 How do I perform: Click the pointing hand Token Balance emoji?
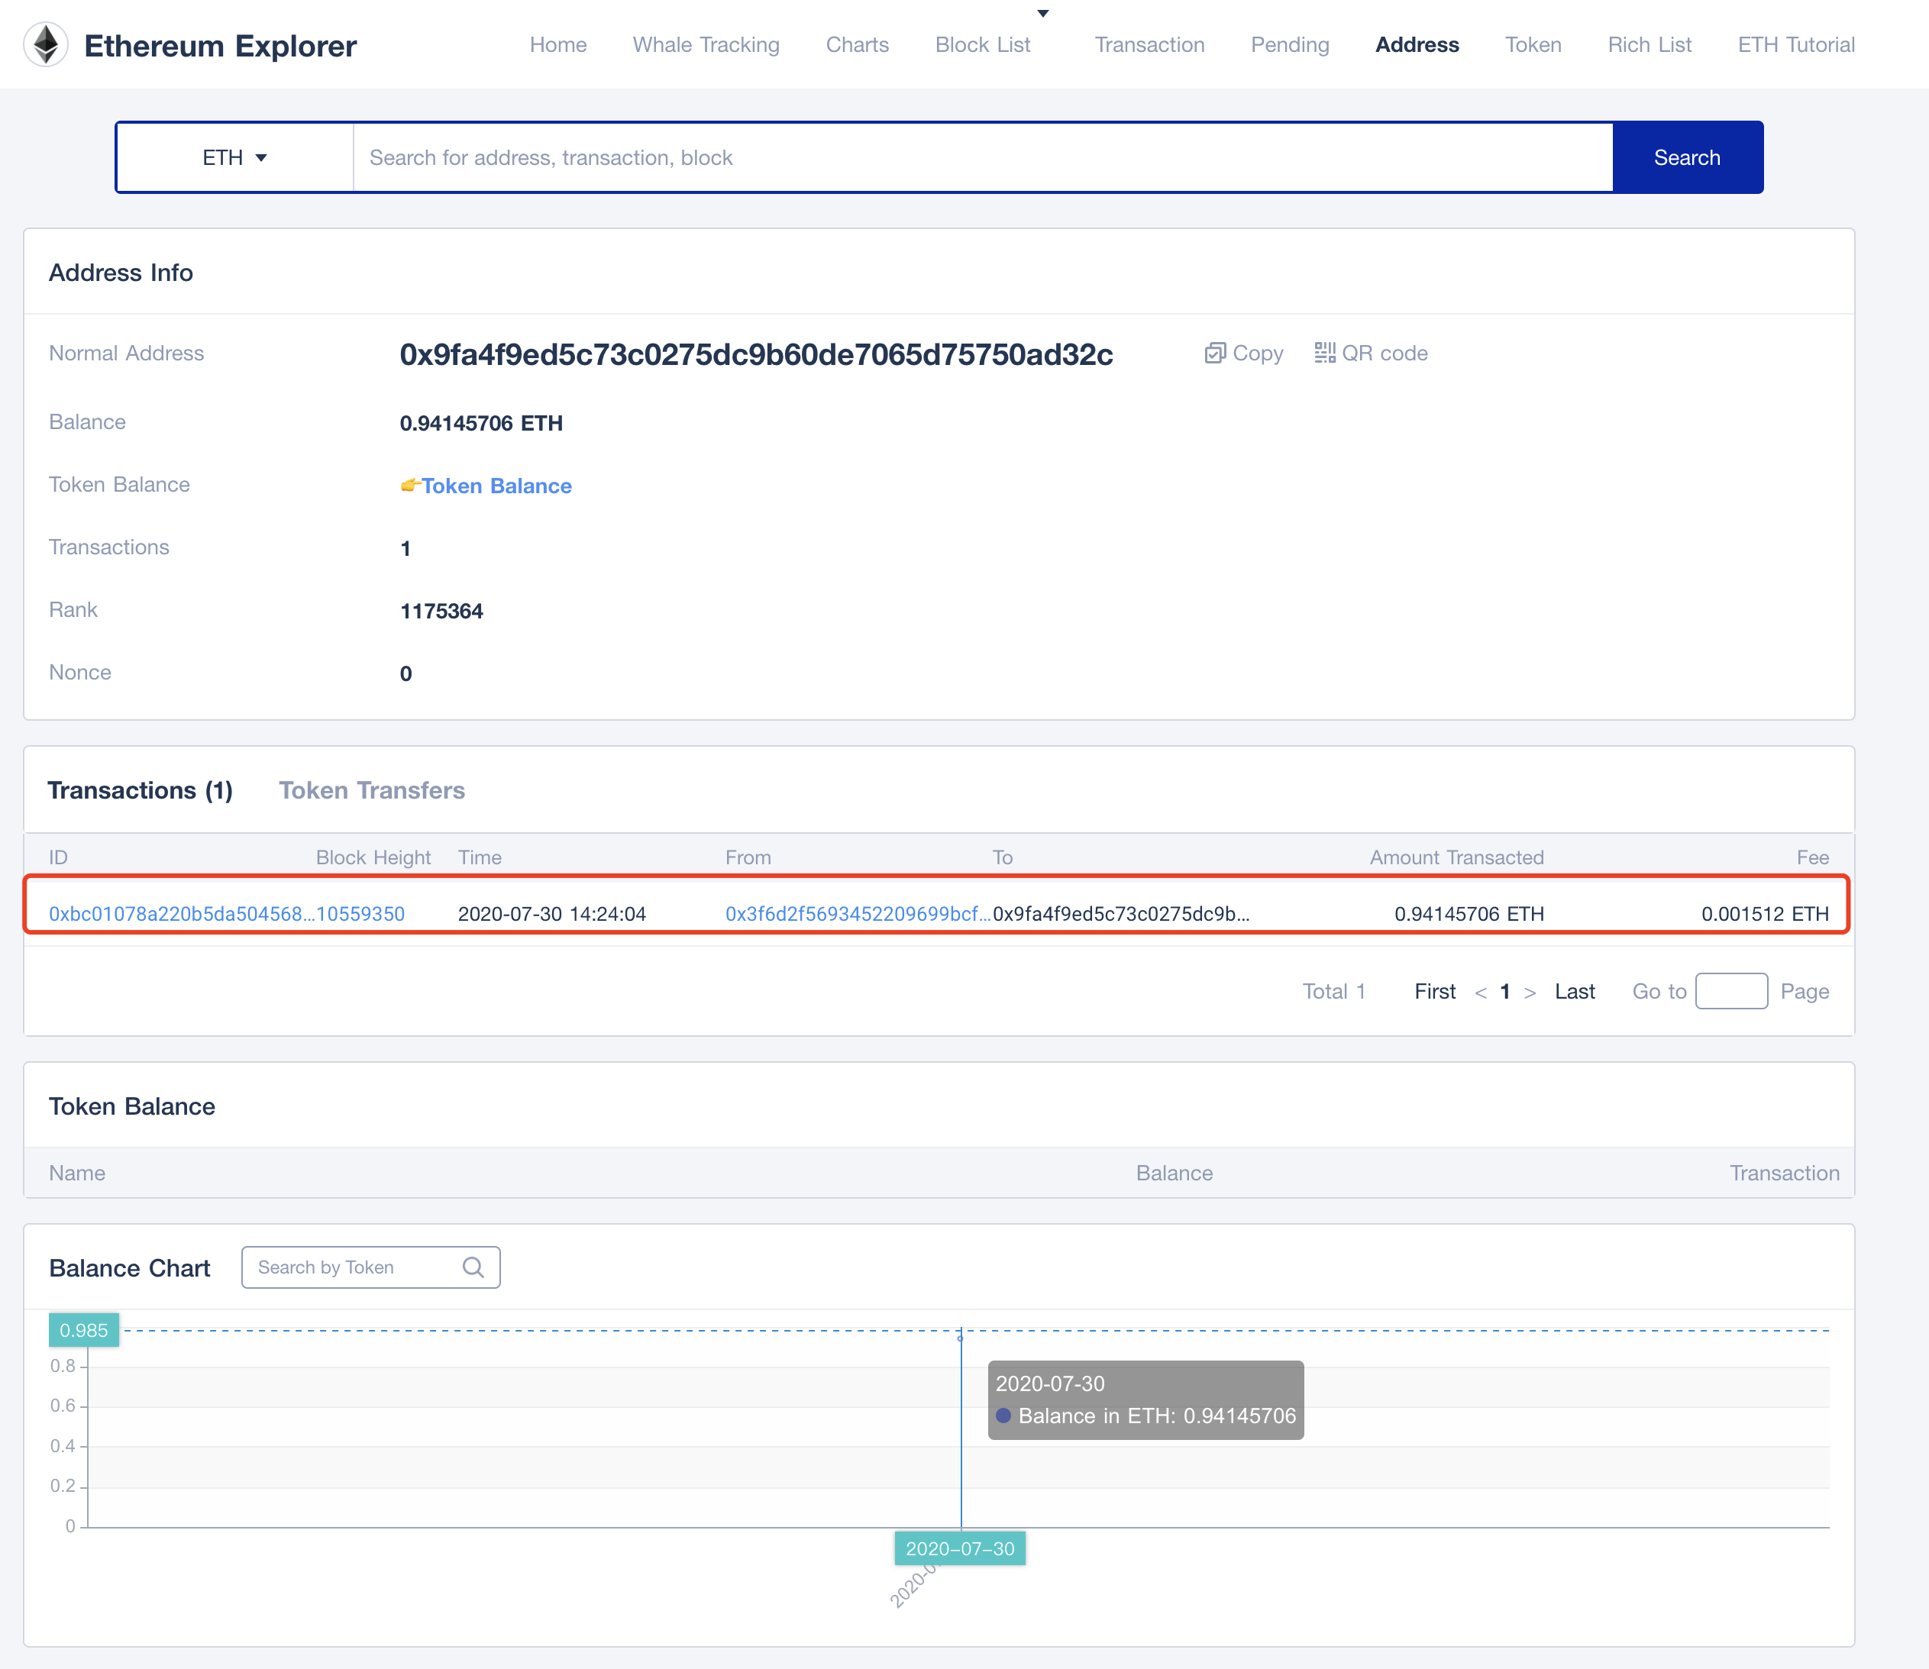tap(410, 486)
